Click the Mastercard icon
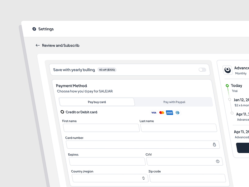249x187 pixels. point(162,113)
